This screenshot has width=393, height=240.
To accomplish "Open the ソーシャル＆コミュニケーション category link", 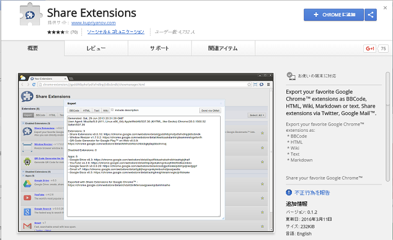I will click(x=116, y=32).
